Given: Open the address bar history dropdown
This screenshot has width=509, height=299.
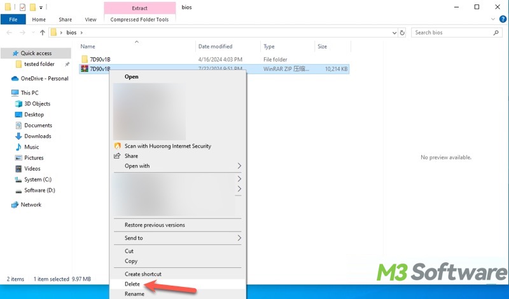Looking at the screenshot, I should [x=393, y=32].
